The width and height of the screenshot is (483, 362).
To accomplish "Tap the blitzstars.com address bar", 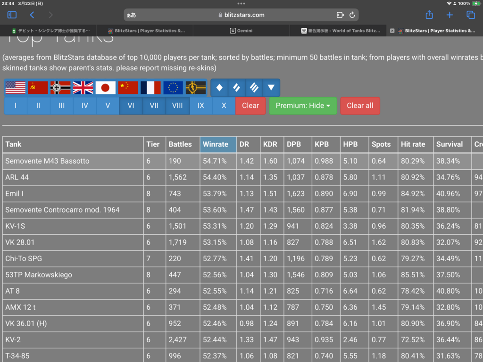I will 241,15.
